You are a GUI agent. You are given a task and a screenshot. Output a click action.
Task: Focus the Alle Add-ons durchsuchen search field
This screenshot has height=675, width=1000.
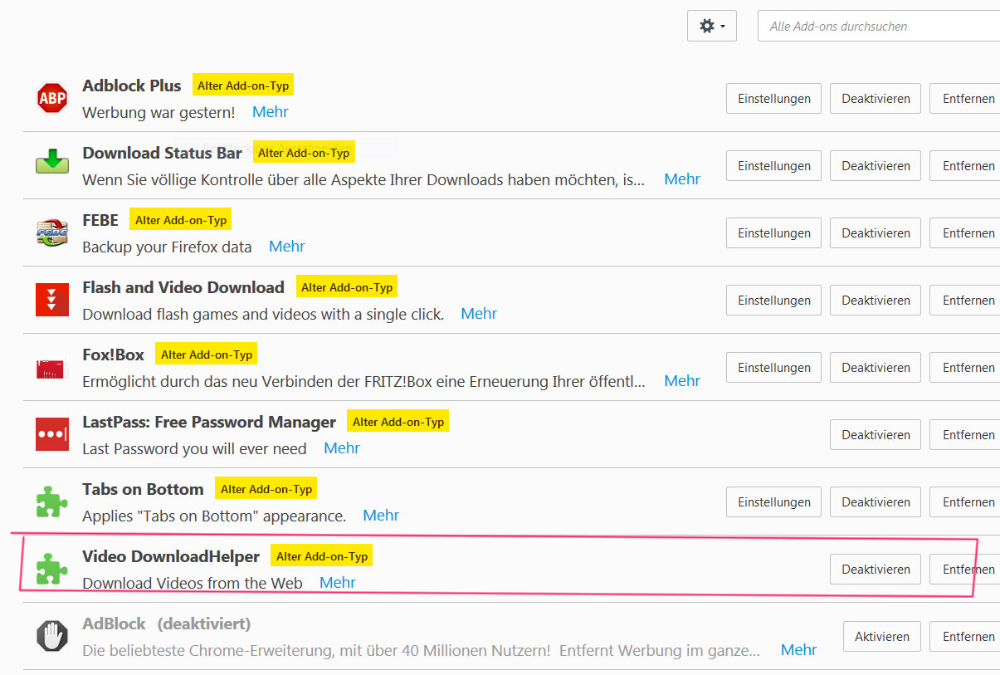pos(880,27)
